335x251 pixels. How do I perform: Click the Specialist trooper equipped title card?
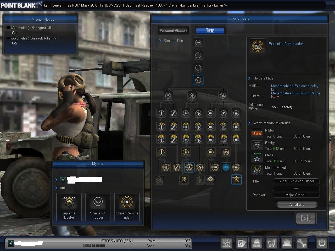coord(98,207)
